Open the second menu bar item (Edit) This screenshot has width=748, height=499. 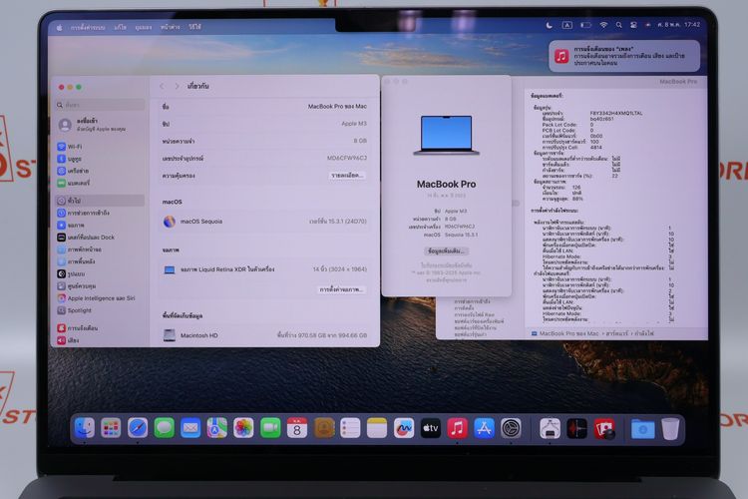(x=120, y=27)
